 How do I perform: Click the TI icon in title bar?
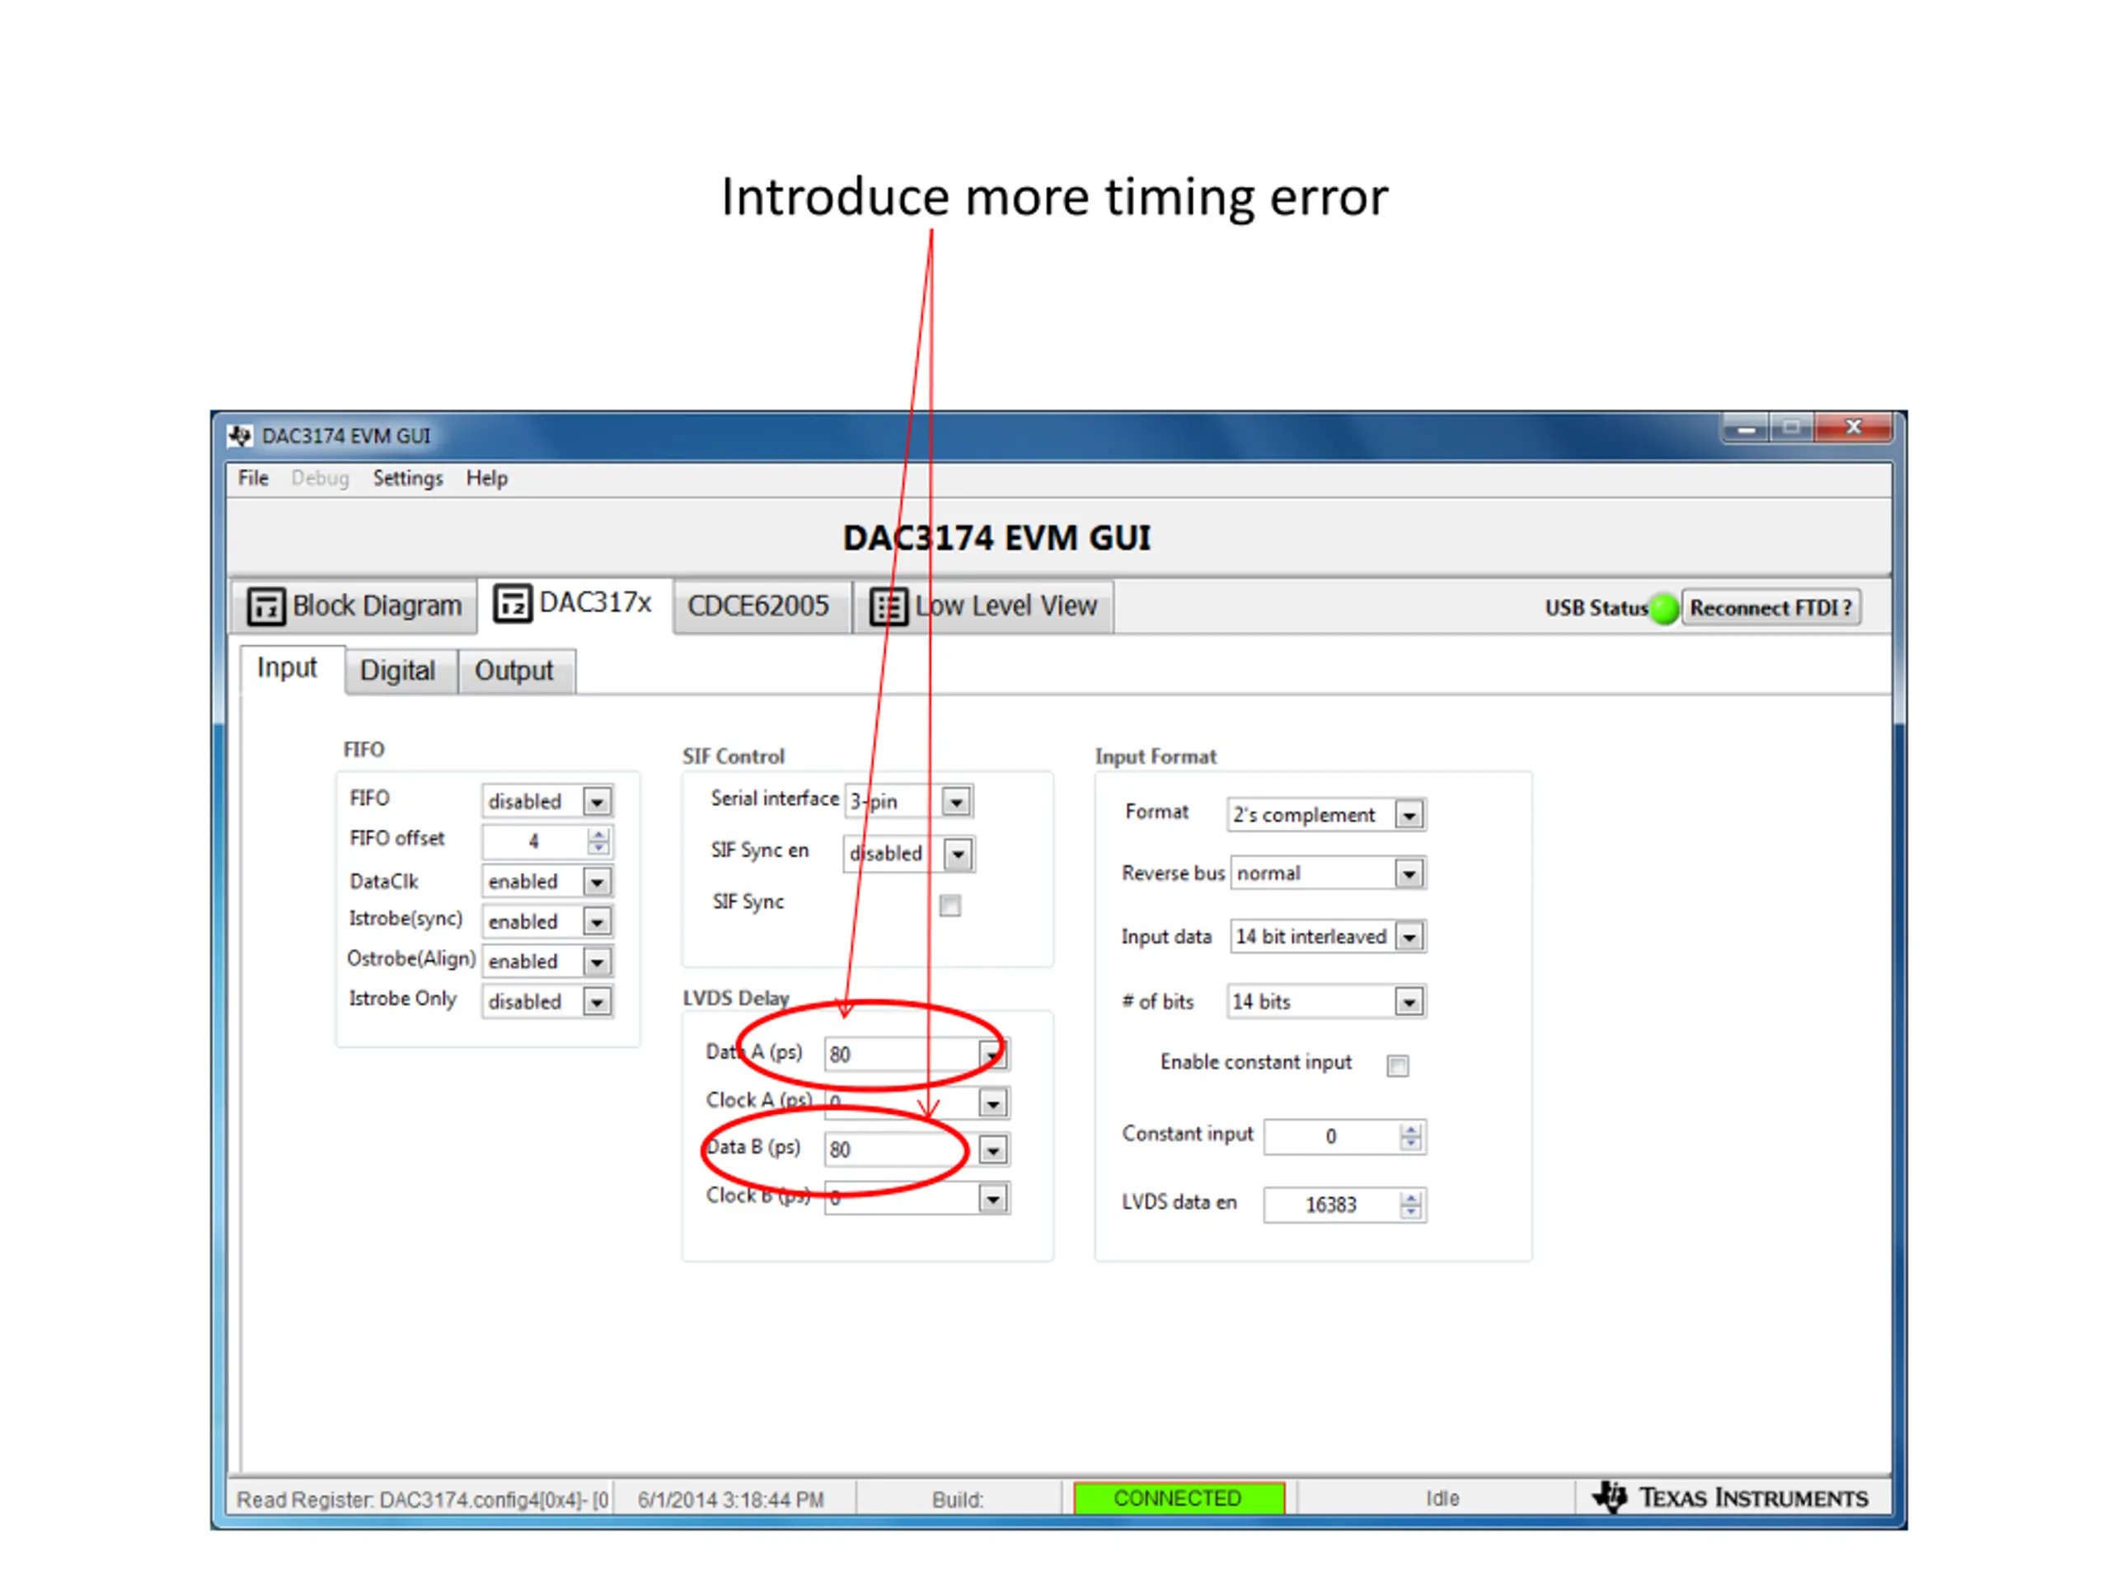239,436
